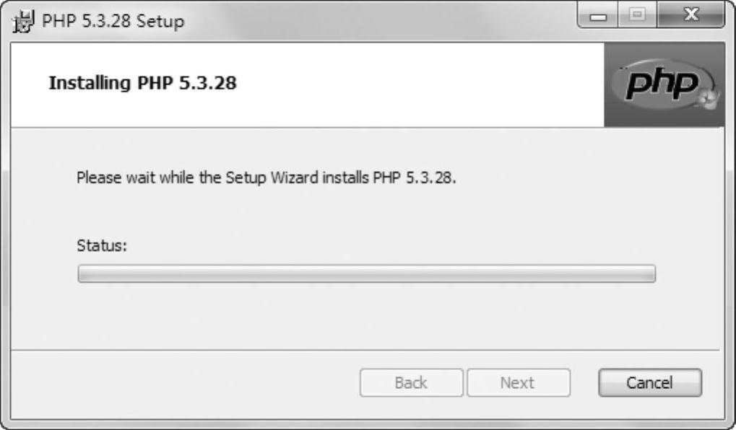
Task: Click the disabled Next button
Action: pyautogui.click(x=518, y=383)
